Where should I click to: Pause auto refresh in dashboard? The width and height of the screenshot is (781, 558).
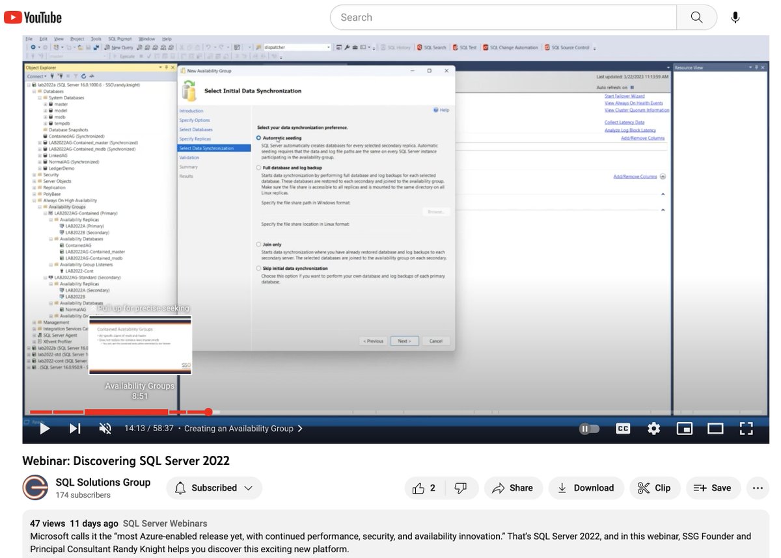tap(631, 87)
